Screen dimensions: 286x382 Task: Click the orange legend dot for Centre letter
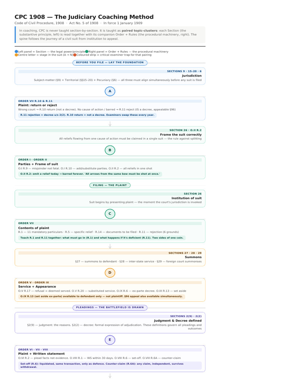tap(16, 55)
